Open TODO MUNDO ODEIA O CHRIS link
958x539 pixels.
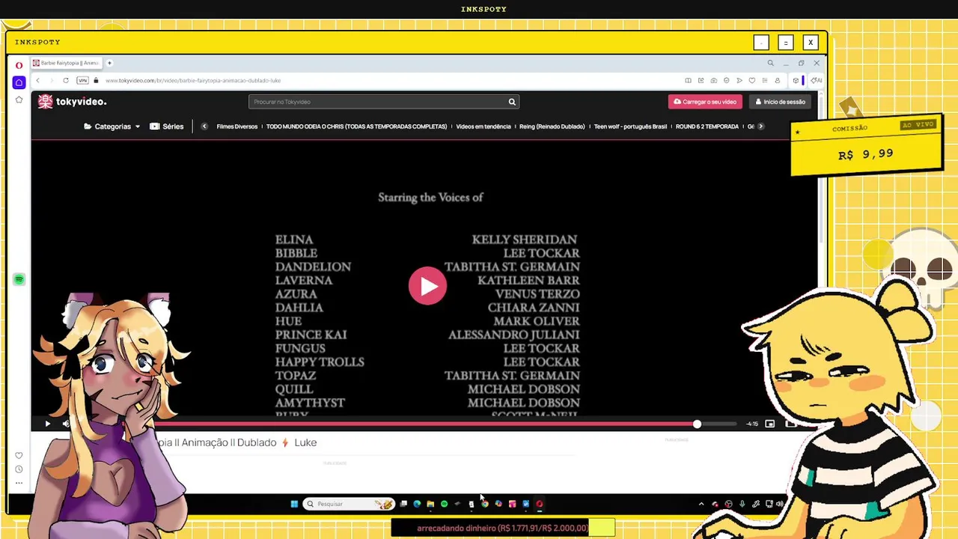click(x=356, y=127)
